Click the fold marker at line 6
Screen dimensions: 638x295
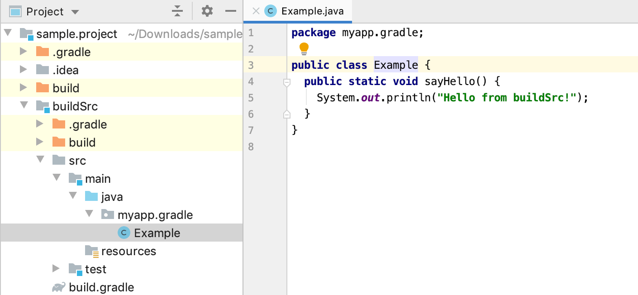[286, 114]
